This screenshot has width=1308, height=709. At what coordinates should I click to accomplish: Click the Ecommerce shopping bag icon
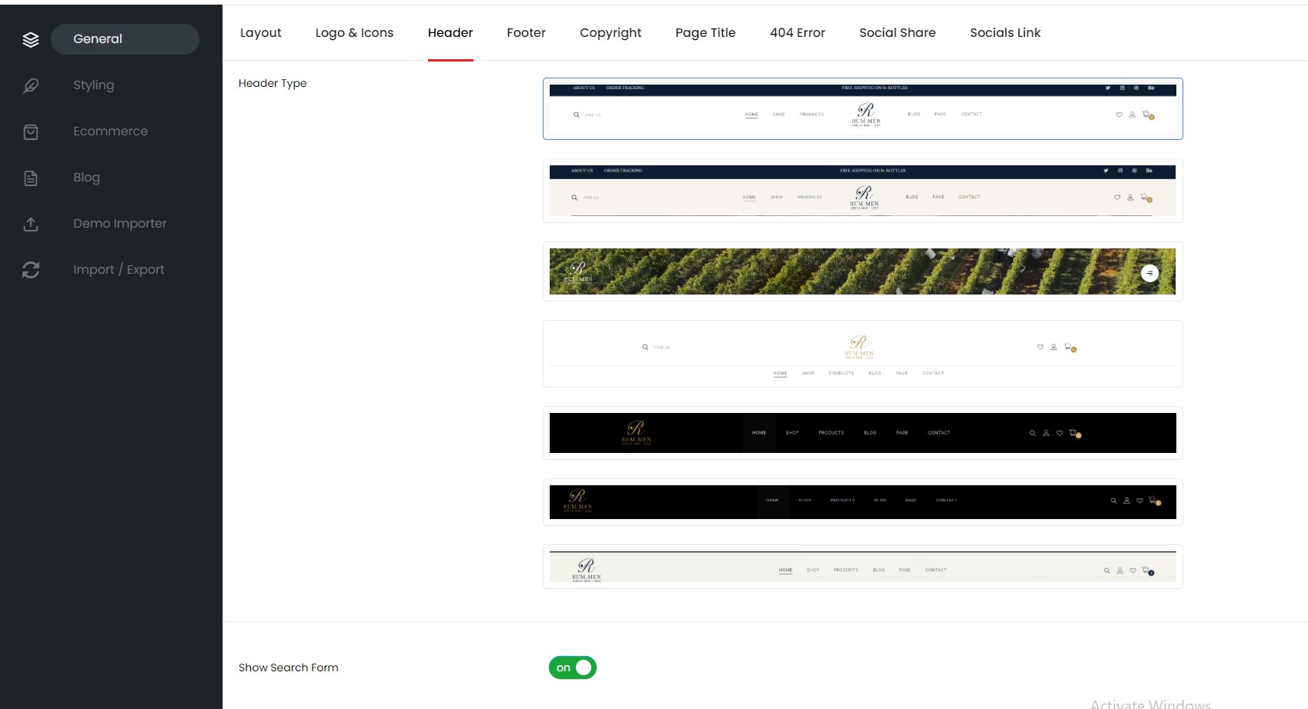tap(31, 131)
